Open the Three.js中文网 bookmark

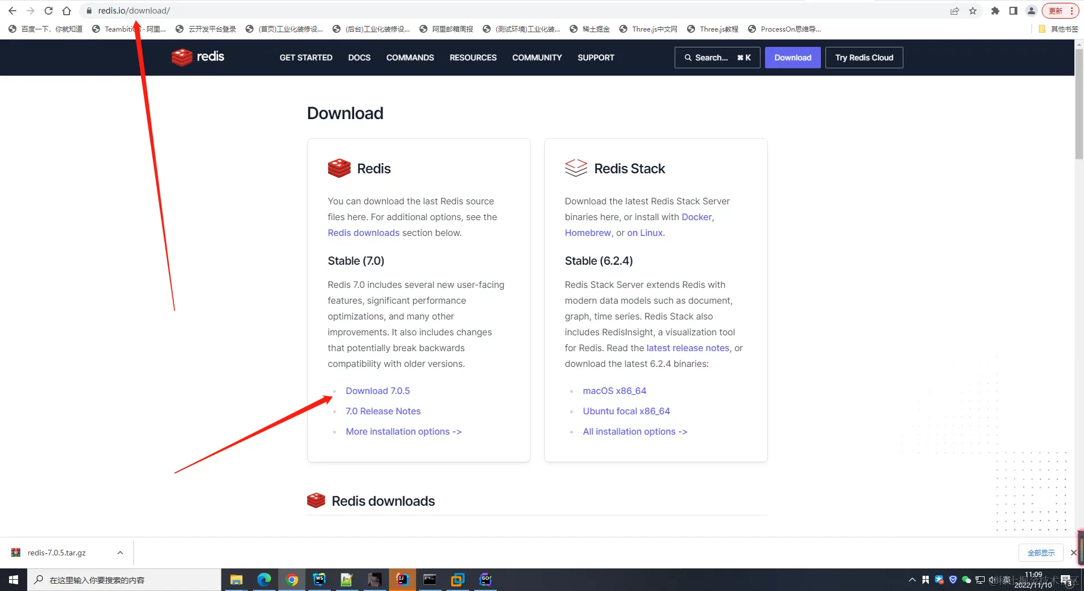point(648,29)
